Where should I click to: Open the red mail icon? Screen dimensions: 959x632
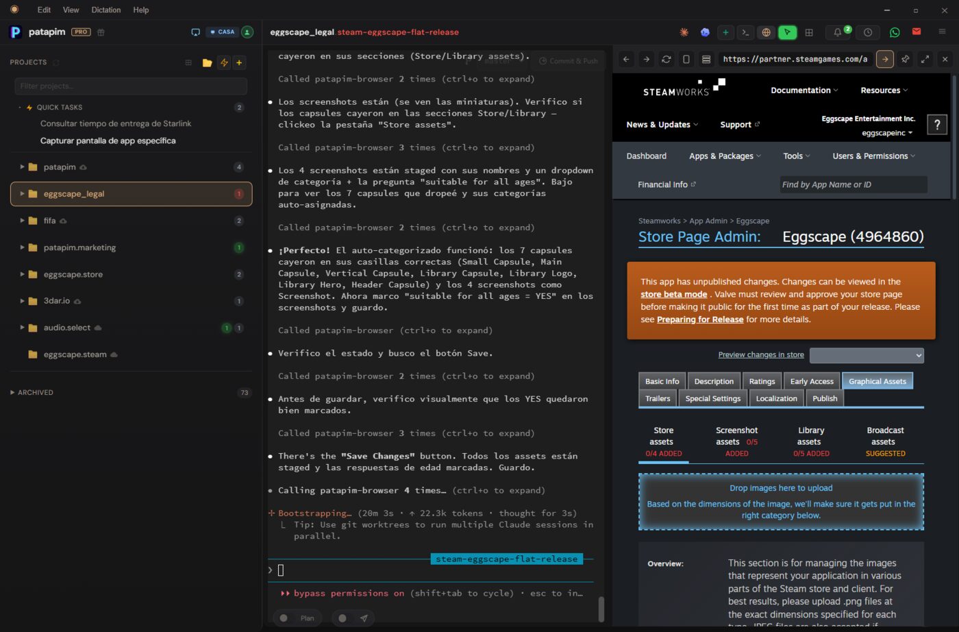click(917, 32)
